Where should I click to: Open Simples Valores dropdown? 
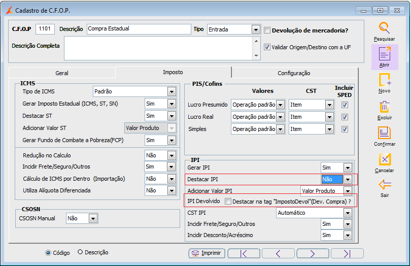[281, 129]
